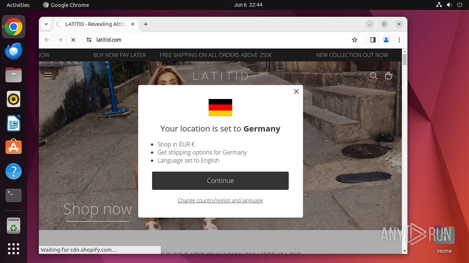Minimize the Chrome window
The image size is (469, 263).
click(x=370, y=24)
